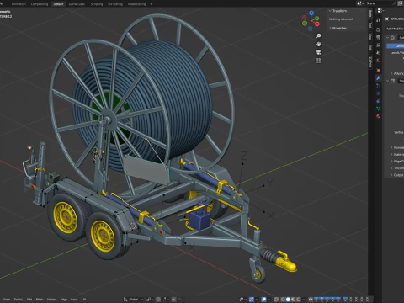Open the Object Constraints properties tab
Screen dimensions: 404x303
(x=379, y=101)
